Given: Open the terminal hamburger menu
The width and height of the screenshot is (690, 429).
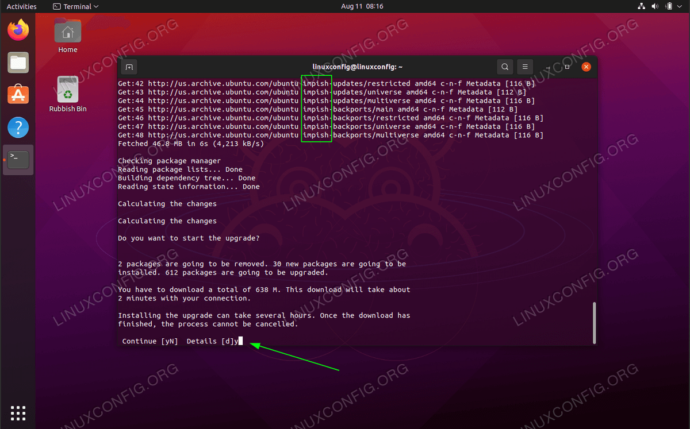Looking at the screenshot, I should 524,67.
